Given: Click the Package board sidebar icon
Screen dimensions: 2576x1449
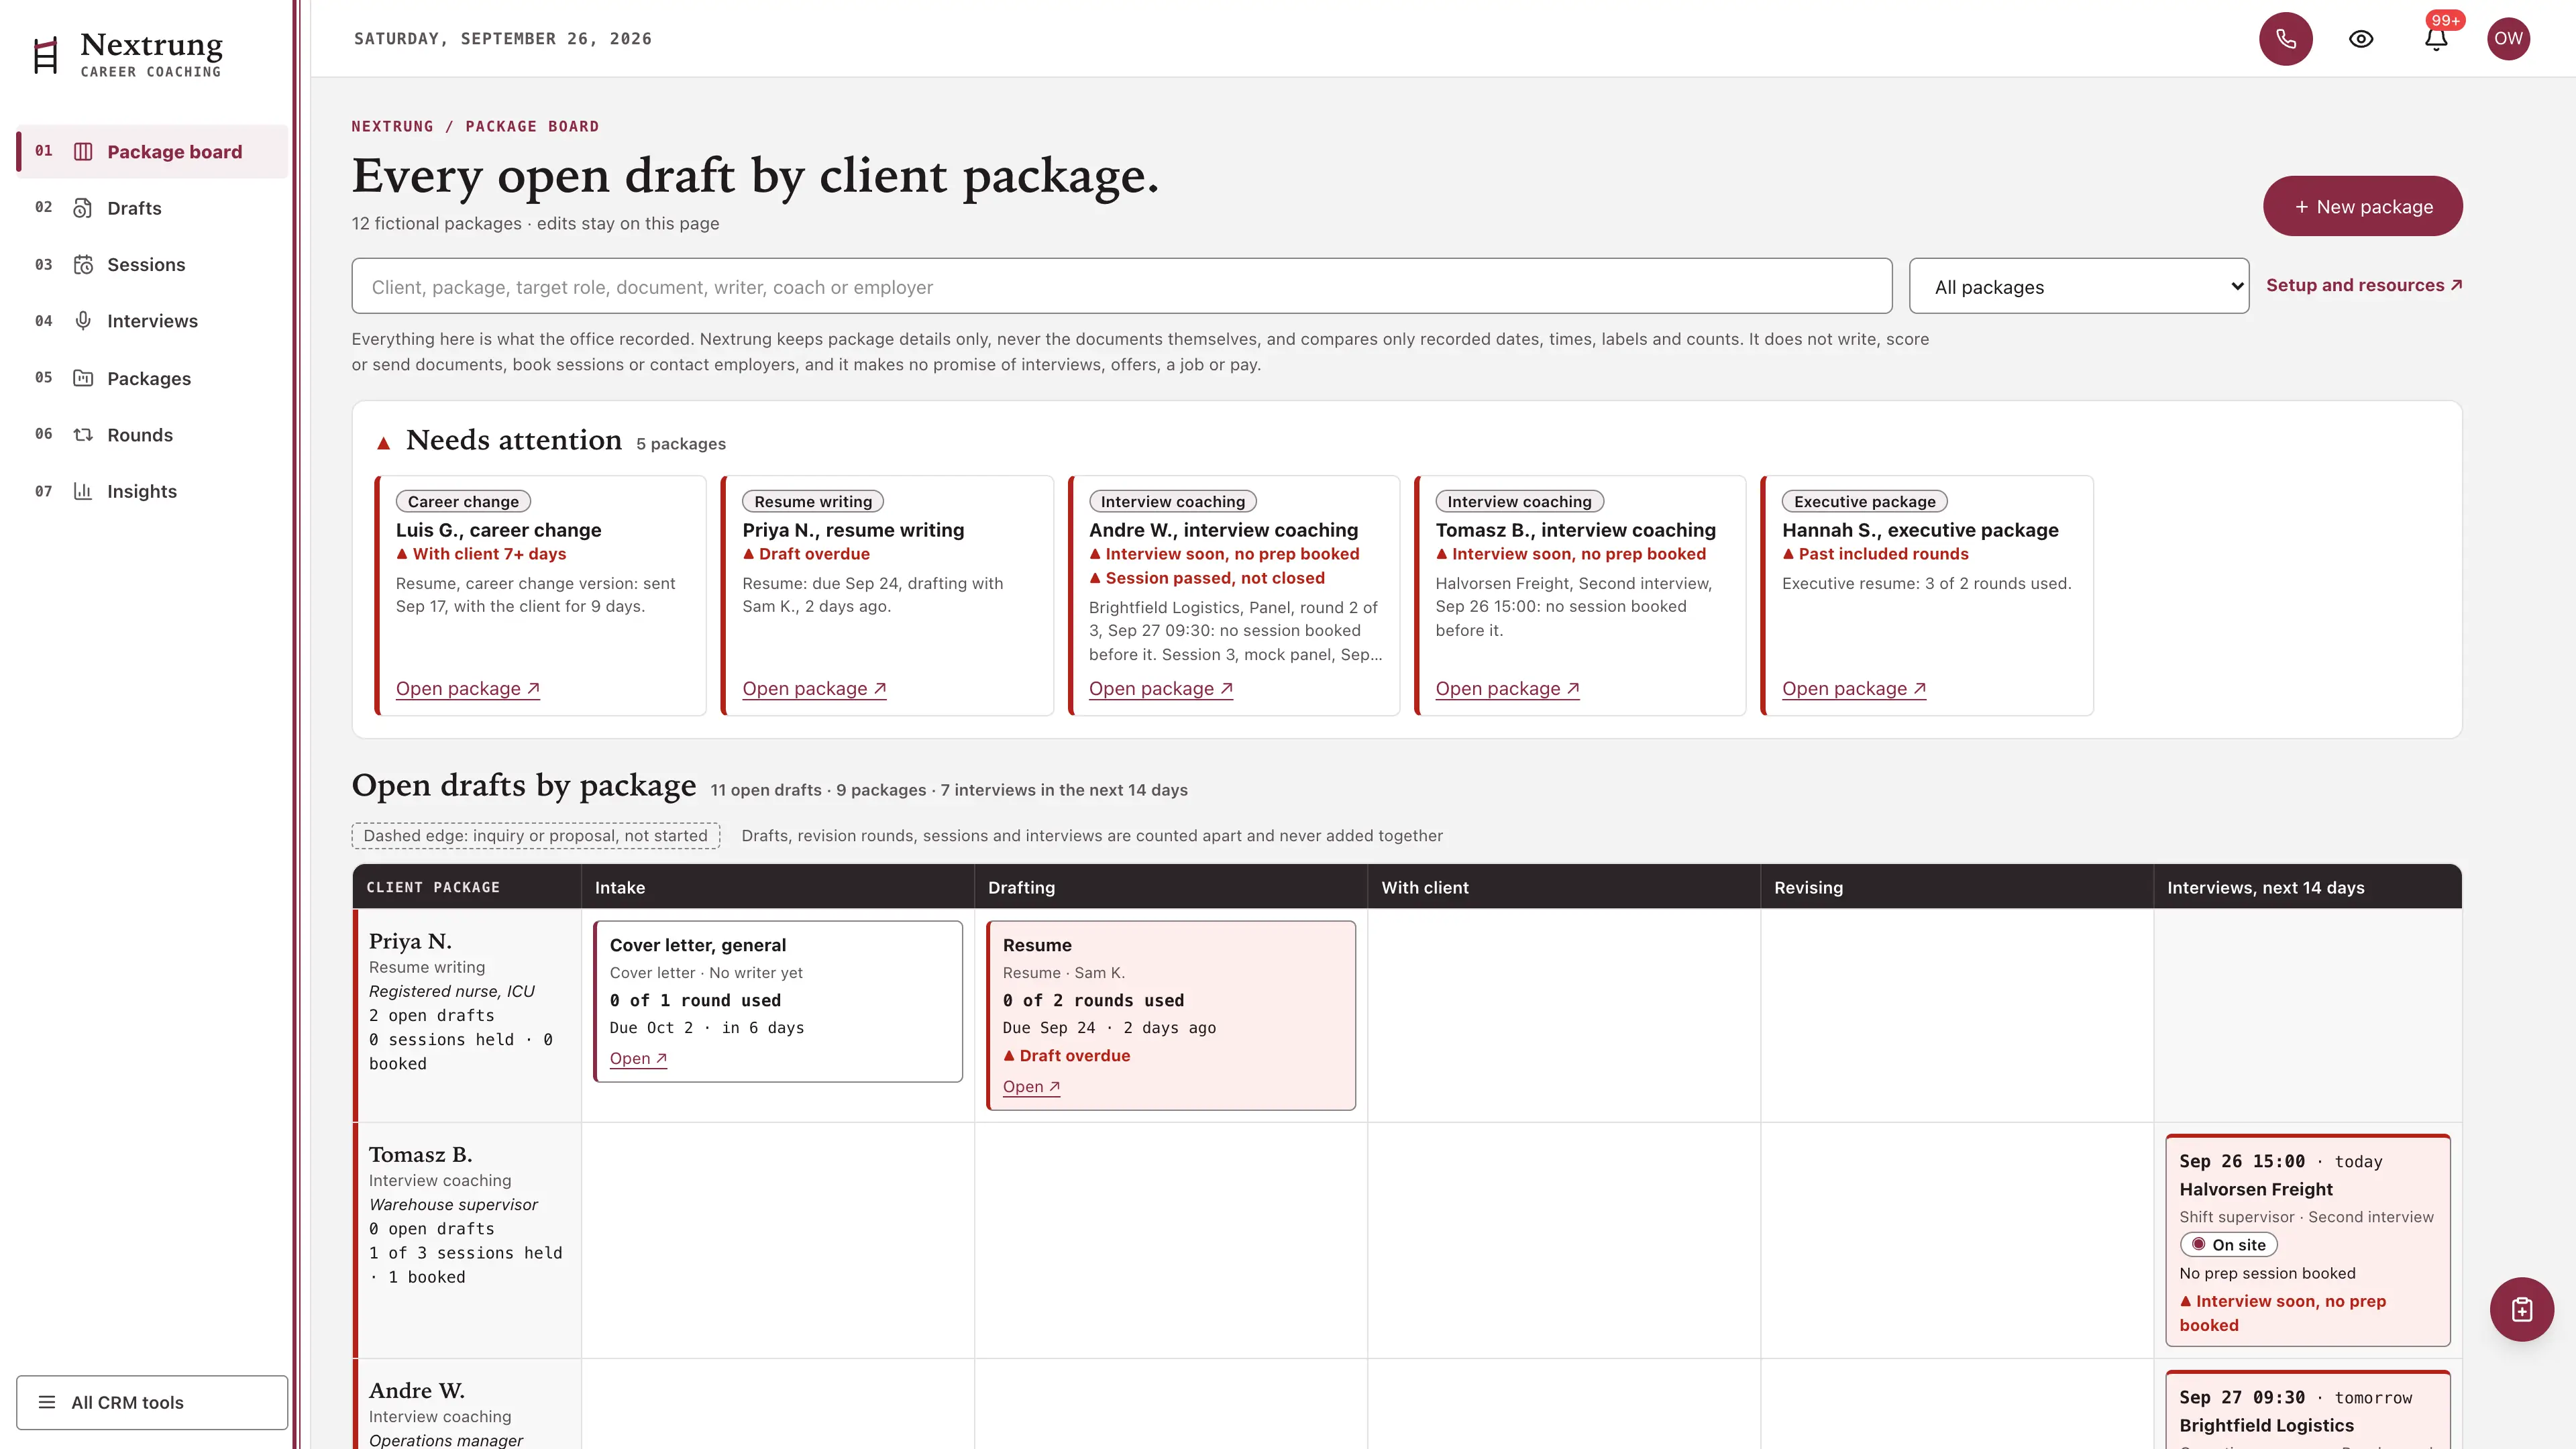Looking at the screenshot, I should coord(83,152).
